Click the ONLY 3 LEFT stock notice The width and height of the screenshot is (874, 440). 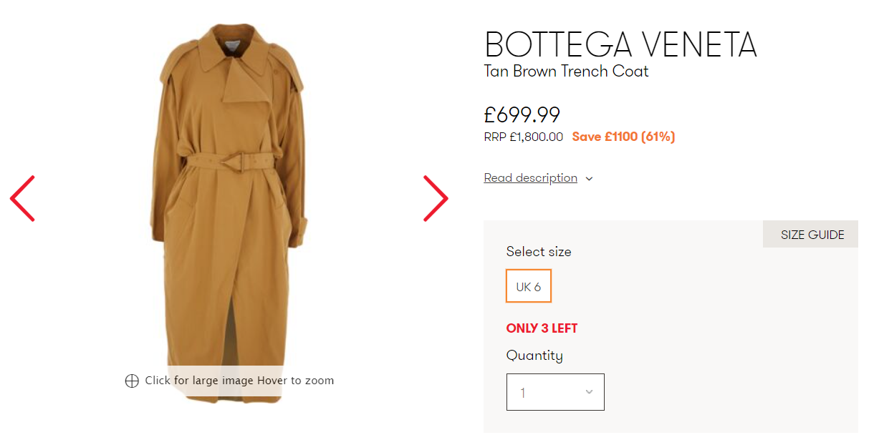click(x=542, y=328)
